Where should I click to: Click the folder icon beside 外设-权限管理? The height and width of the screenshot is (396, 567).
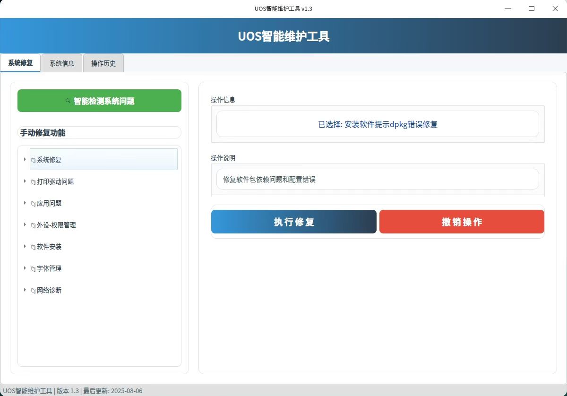[x=33, y=225]
